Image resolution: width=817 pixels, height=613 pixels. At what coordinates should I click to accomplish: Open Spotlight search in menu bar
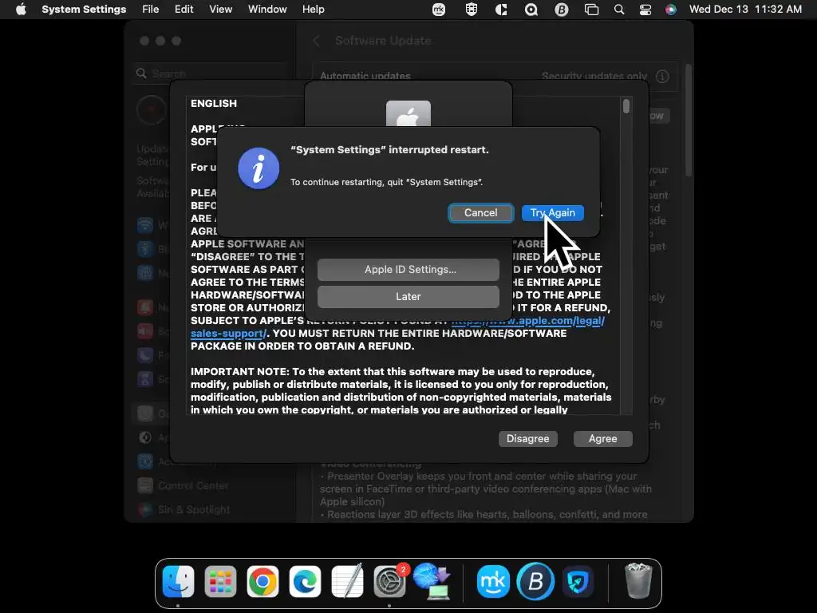(619, 10)
